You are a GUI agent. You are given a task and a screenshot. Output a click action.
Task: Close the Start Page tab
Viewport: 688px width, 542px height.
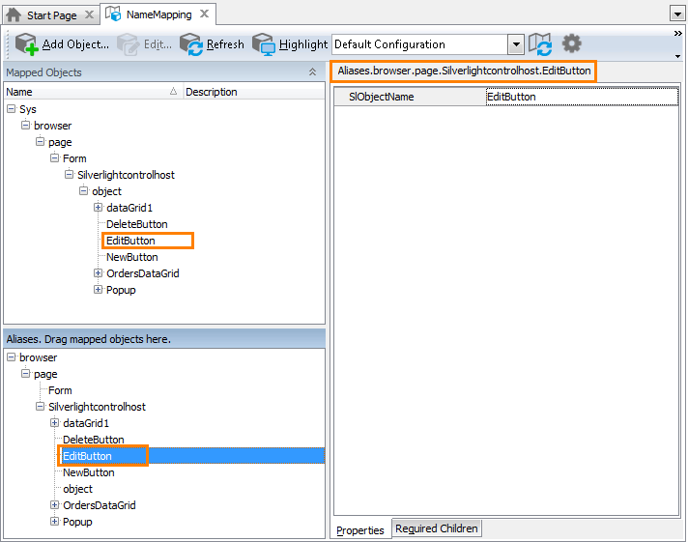click(89, 15)
